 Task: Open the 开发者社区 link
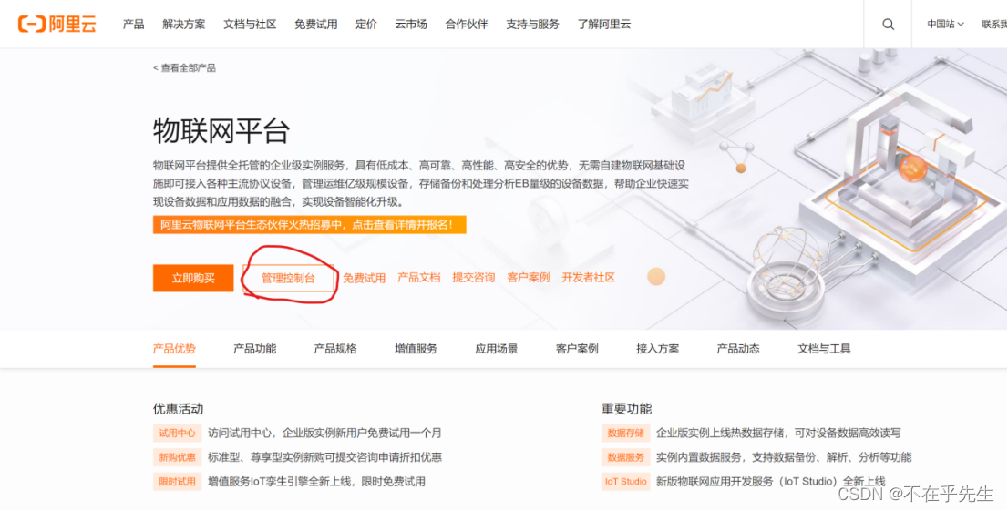[x=588, y=278]
